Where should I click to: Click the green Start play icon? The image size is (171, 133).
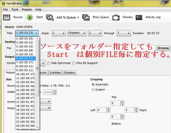pyautogui.click(x=30, y=17)
